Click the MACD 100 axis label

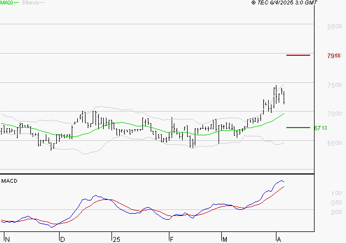337,193
